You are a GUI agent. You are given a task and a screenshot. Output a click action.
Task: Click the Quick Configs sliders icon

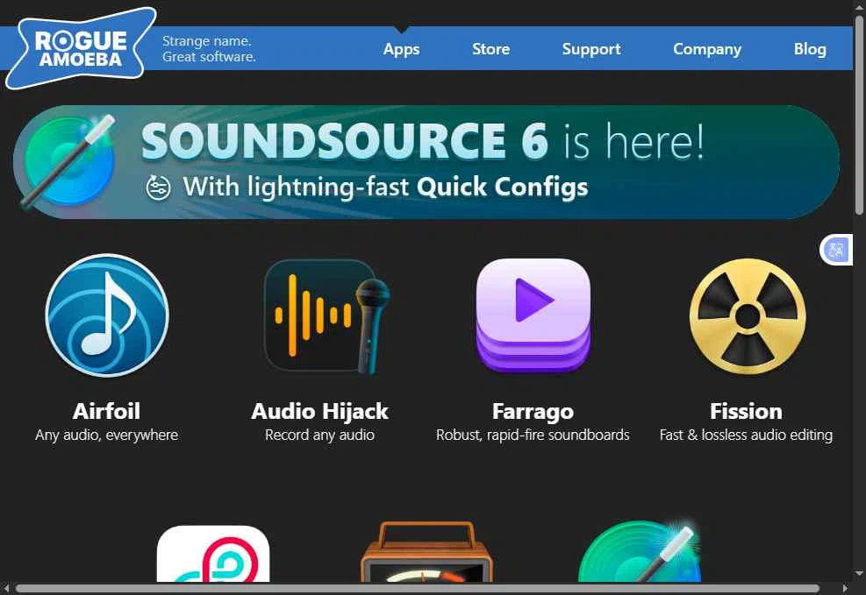coord(158,188)
